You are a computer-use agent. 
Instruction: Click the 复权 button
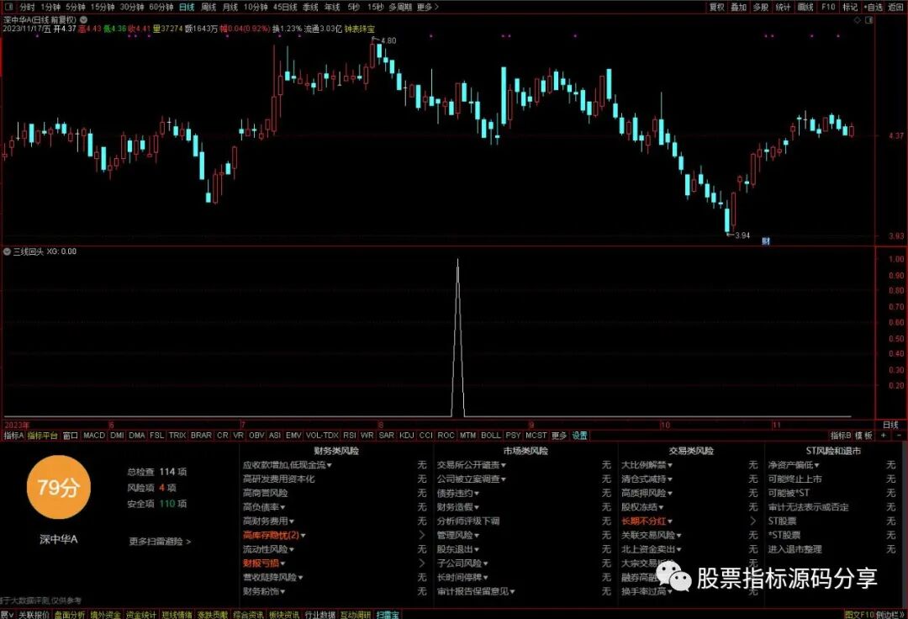[717, 7]
